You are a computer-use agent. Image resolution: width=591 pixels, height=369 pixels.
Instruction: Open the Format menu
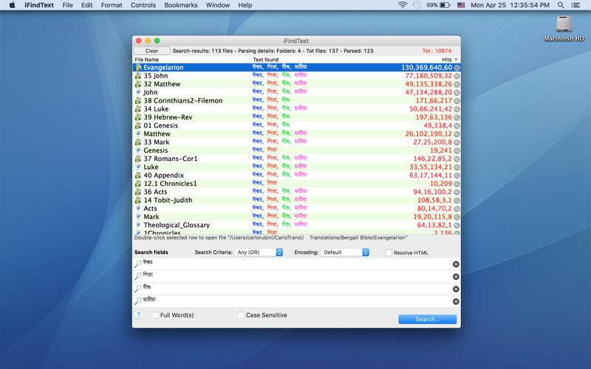(x=112, y=5)
